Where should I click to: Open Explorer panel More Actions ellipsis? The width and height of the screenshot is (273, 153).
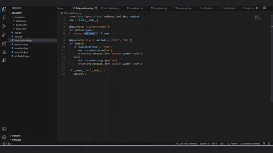click(53, 8)
